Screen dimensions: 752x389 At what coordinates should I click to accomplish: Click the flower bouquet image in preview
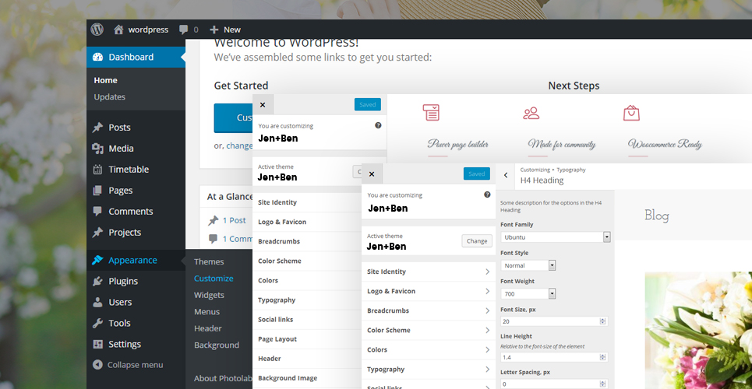click(698, 331)
